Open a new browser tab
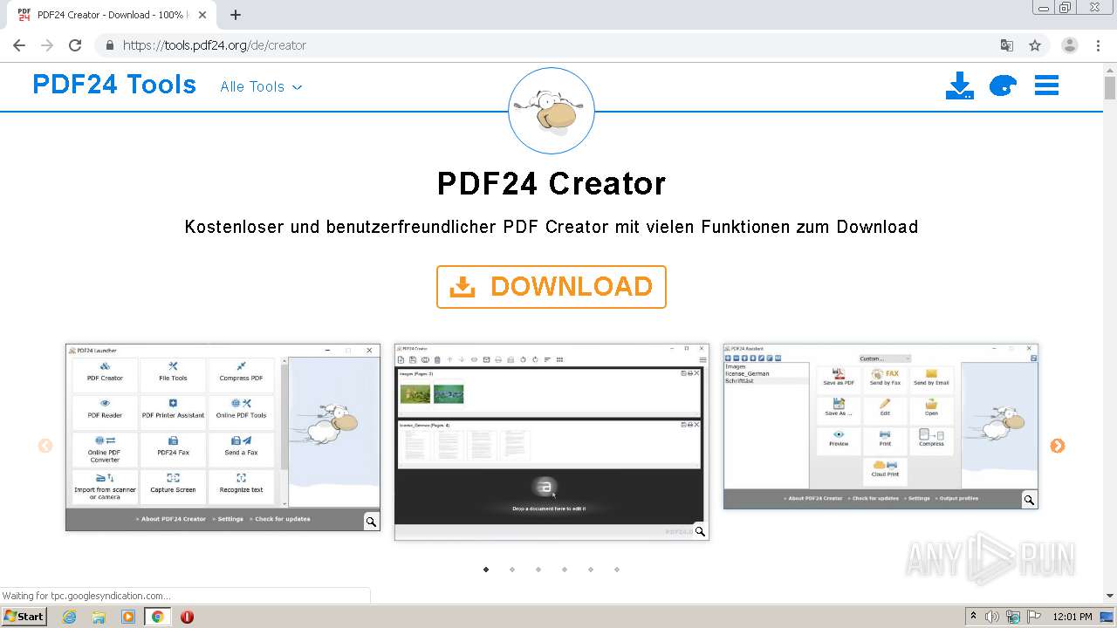 point(236,15)
